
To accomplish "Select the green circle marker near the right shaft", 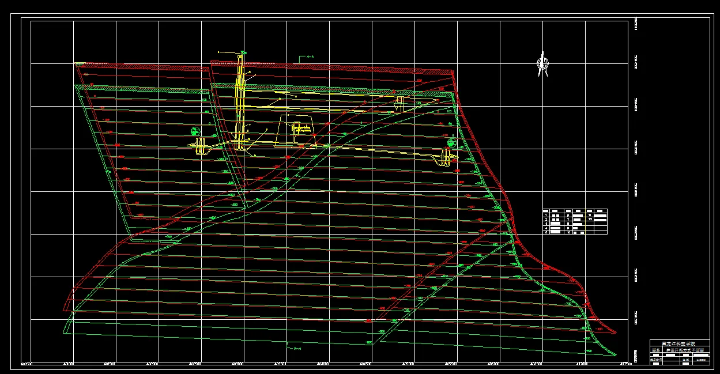I will pos(451,142).
